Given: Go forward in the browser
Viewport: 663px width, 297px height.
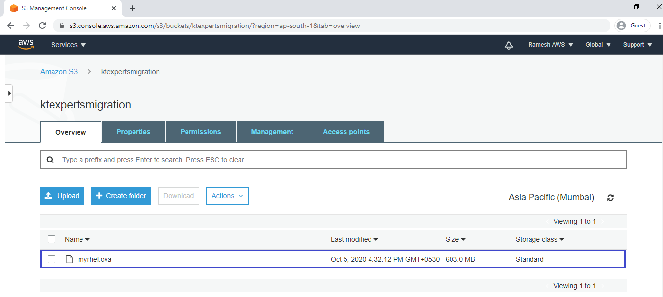Looking at the screenshot, I should point(27,26).
